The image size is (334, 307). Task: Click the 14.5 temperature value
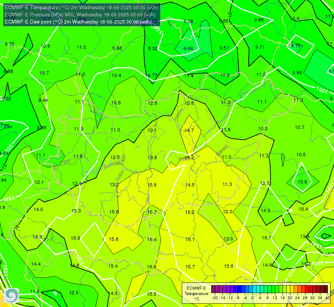pos(190,185)
